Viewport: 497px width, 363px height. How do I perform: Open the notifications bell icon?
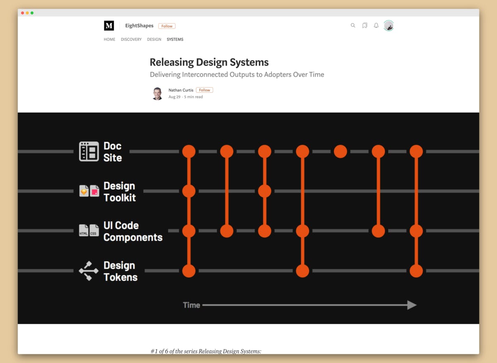pos(376,25)
